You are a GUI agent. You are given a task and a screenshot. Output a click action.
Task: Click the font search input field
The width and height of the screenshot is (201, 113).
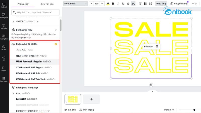pyautogui.click(x=35, y=12)
